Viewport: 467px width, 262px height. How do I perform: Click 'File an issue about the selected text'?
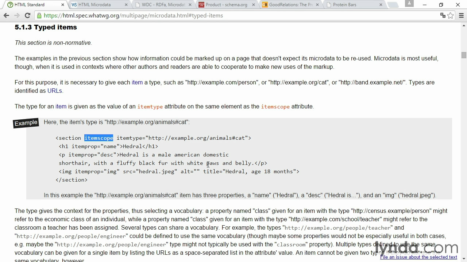point(418,257)
